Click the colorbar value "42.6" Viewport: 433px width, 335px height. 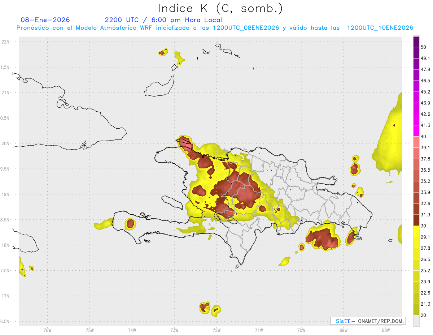click(425, 115)
